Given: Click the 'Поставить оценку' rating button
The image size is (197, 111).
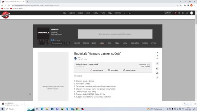Looking at the screenshot, I should [57, 43].
